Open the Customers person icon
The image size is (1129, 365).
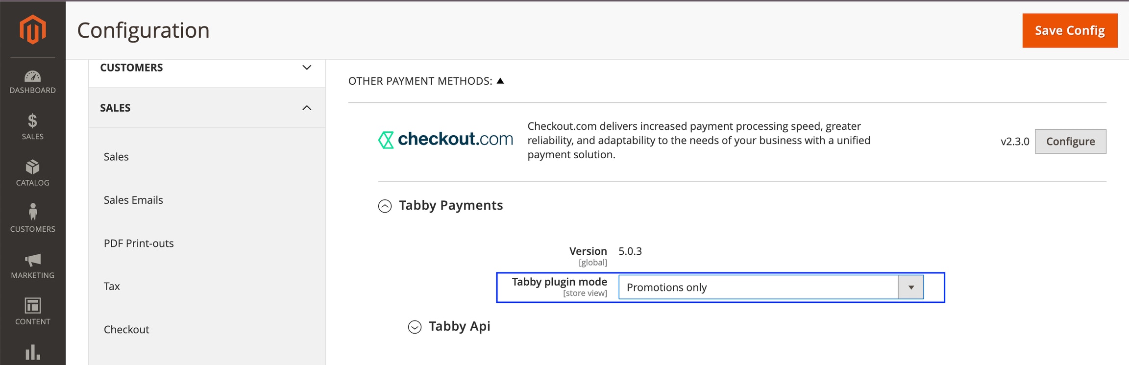[x=32, y=212]
